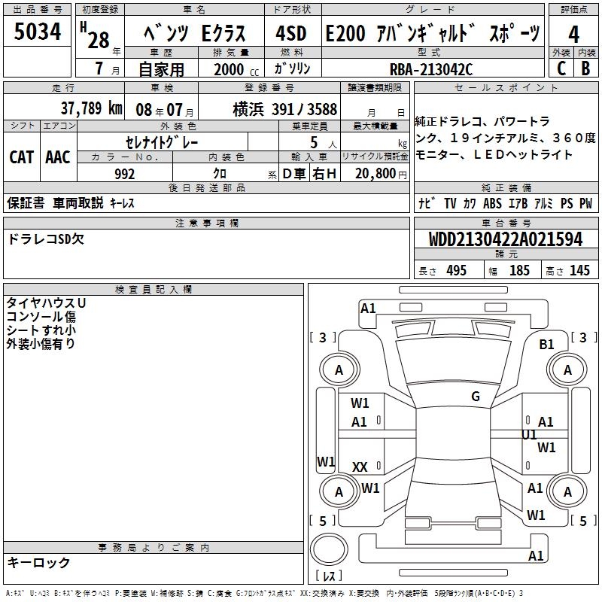Click the office notice キーロック
Screen dimensions: 602x602
click(39, 562)
